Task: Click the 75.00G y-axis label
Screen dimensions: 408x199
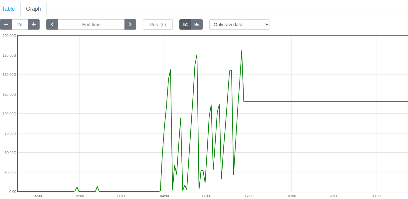Action: coord(10,133)
